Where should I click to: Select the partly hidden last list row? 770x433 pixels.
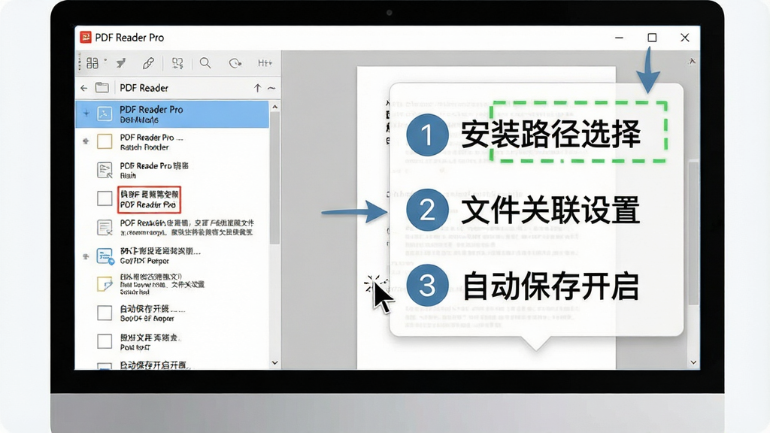(172, 365)
